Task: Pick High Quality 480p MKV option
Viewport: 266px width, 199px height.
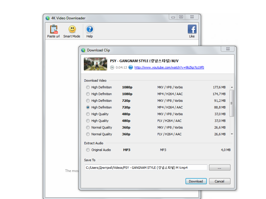Action: 88,114
